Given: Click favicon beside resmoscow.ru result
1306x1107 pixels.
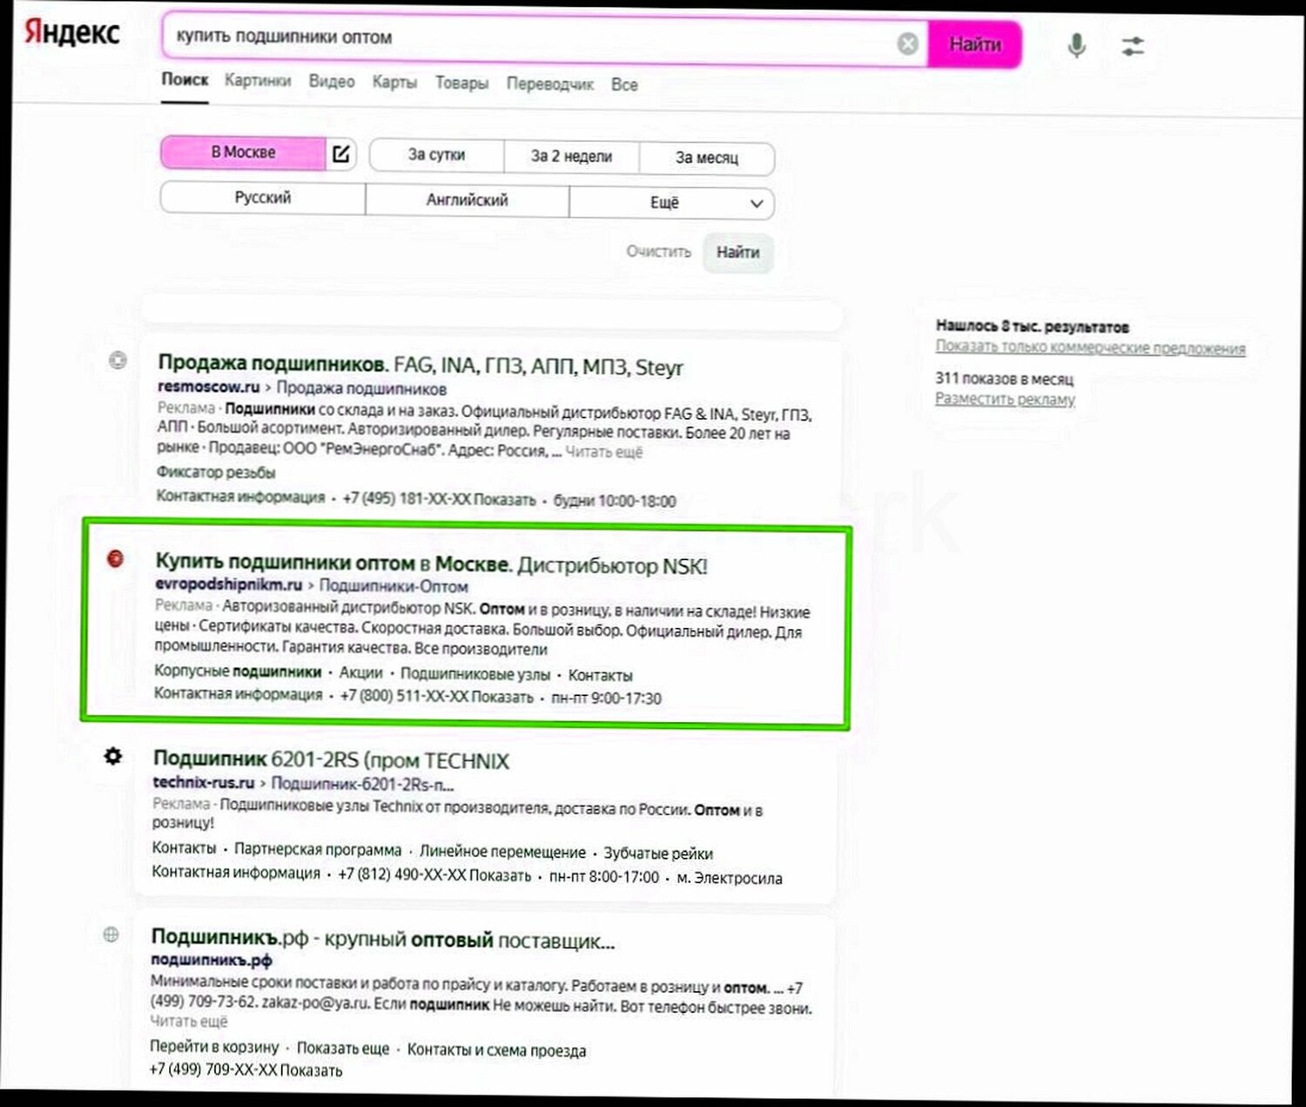Looking at the screenshot, I should (118, 360).
